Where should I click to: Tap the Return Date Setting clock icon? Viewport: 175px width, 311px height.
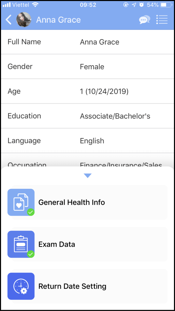pyautogui.click(x=21, y=286)
